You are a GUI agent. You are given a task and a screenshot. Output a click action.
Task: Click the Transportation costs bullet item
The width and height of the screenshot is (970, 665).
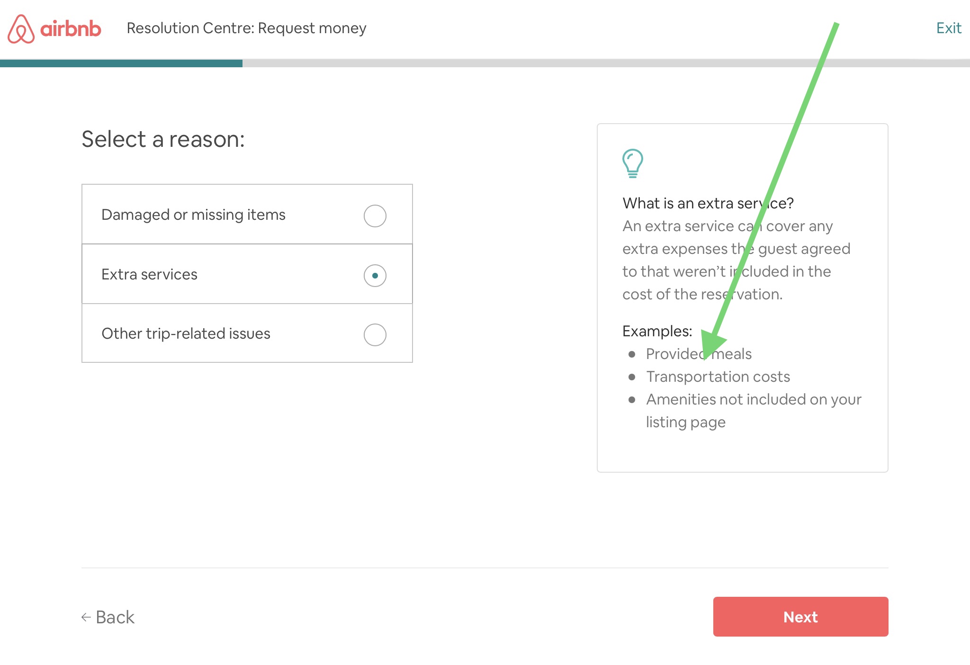tap(719, 377)
